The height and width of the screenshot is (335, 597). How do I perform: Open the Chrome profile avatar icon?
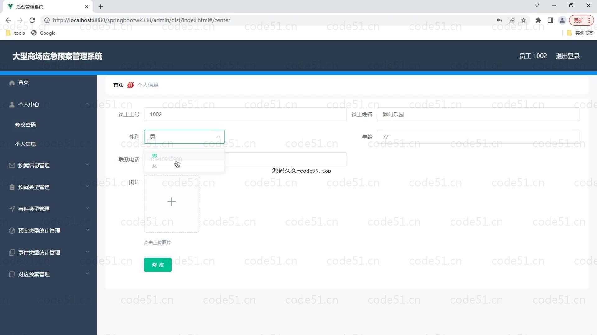click(562, 20)
